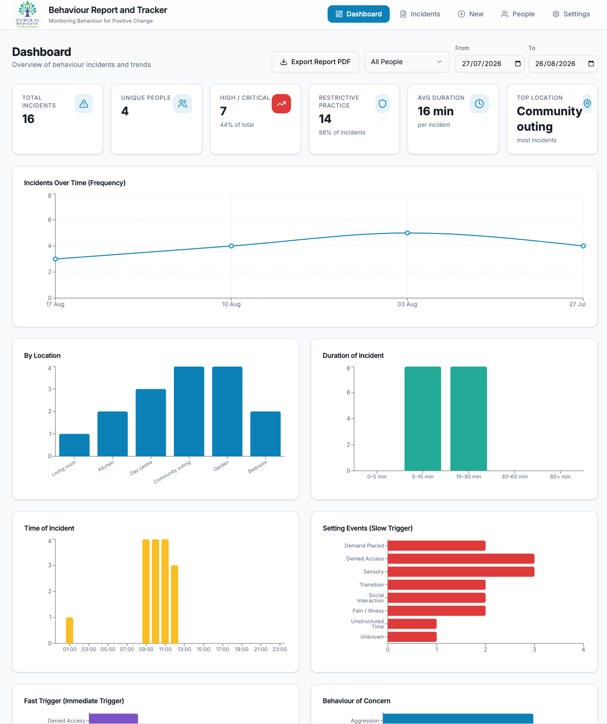Click the 'Time of Incident' chart title
Viewport: 607px width, 724px height.
click(x=49, y=528)
